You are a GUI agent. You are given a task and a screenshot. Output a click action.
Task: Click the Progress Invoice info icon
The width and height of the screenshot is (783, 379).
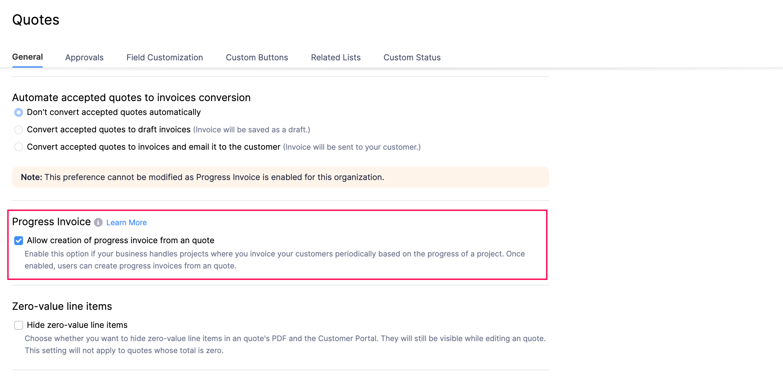[98, 222]
